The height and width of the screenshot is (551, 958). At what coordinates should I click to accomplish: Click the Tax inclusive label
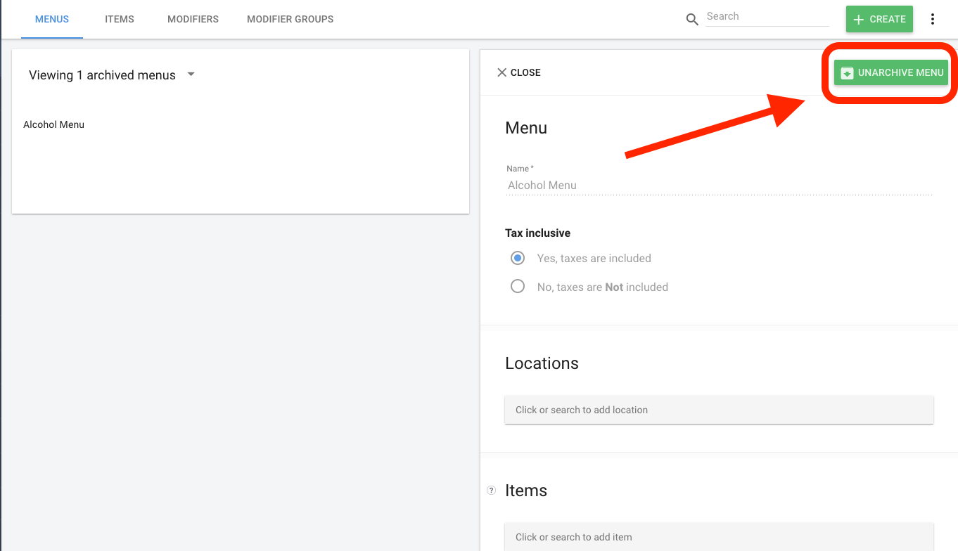(537, 233)
